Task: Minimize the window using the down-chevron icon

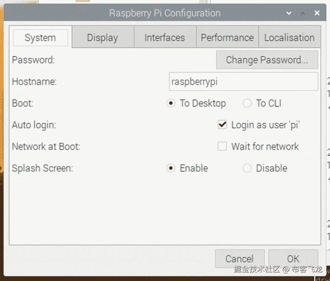Action: click(x=289, y=13)
